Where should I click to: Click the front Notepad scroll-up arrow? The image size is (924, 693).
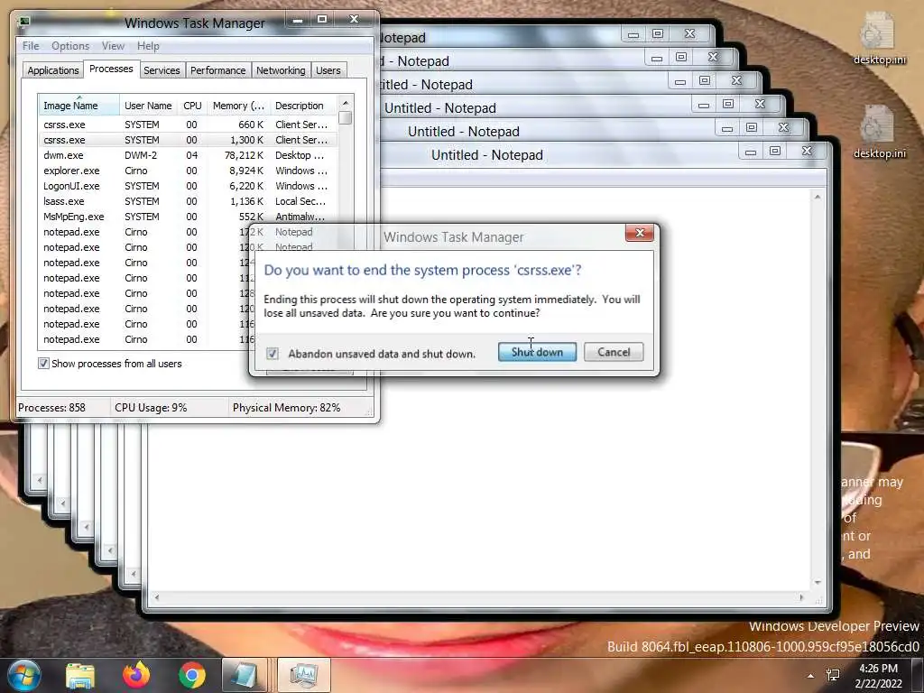click(818, 197)
